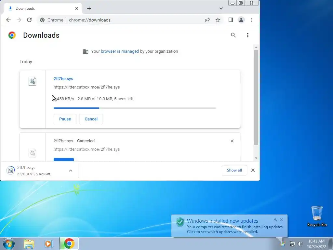This screenshot has width=333, height=250.
Task: Open the side panel icon
Action: coord(231,20)
